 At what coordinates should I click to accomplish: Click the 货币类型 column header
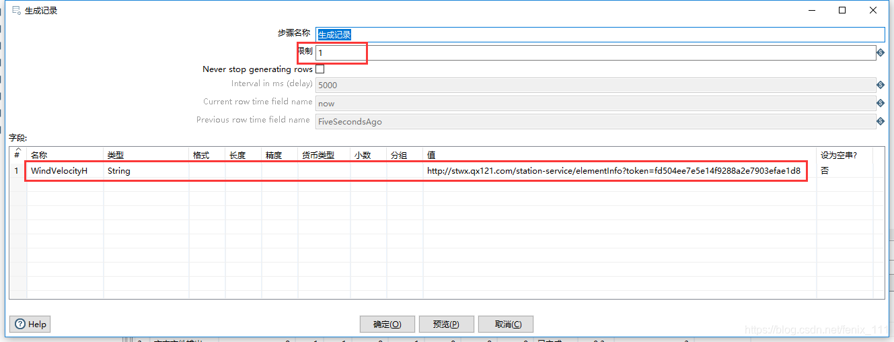[324, 155]
